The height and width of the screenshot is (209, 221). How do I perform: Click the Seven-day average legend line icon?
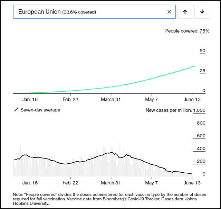tap(16, 109)
